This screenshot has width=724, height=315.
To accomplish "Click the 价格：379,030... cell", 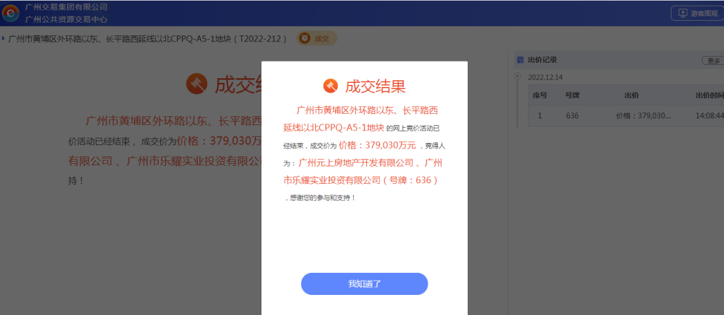I will click(643, 116).
